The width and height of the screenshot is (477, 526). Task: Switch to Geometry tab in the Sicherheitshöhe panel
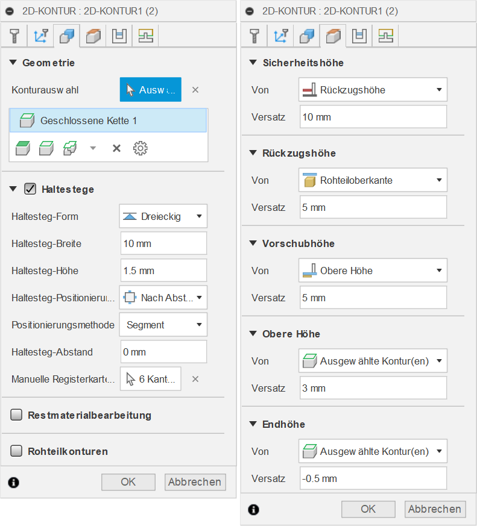click(307, 36)
